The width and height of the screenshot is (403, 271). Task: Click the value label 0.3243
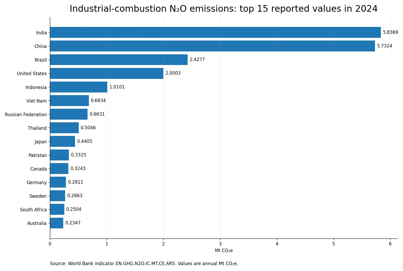(78, 168)
